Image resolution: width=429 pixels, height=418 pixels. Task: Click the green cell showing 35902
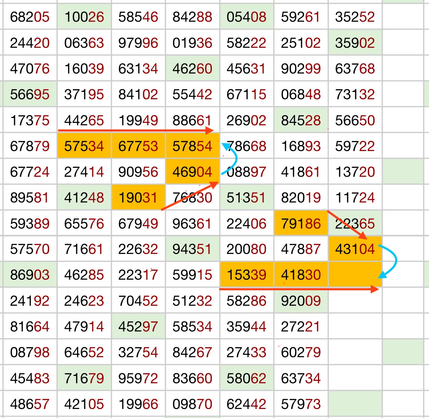click(x=355, y=43)
